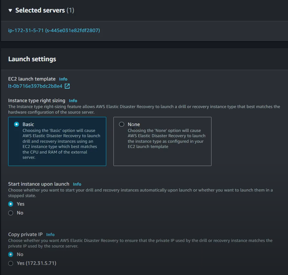Choose No for Start instance upon launch
Image resolution: width=288 pixels, height=275 pixels.
(x=11, y=213)
